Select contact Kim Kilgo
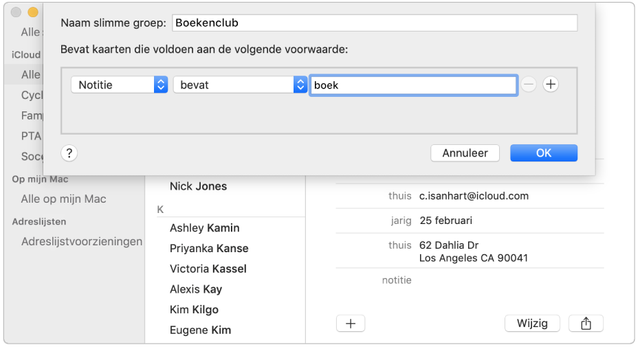640x347 pixels. 194,309
